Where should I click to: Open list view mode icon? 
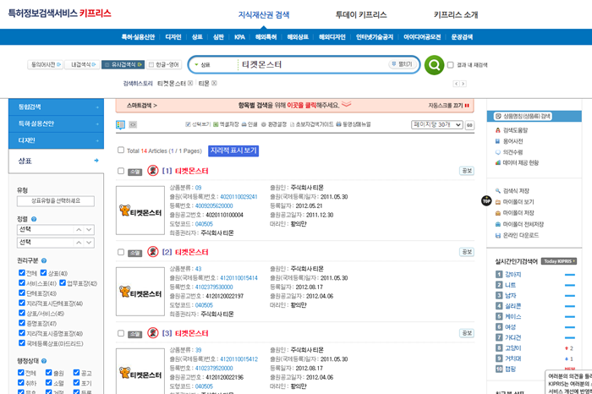point(120,124)
